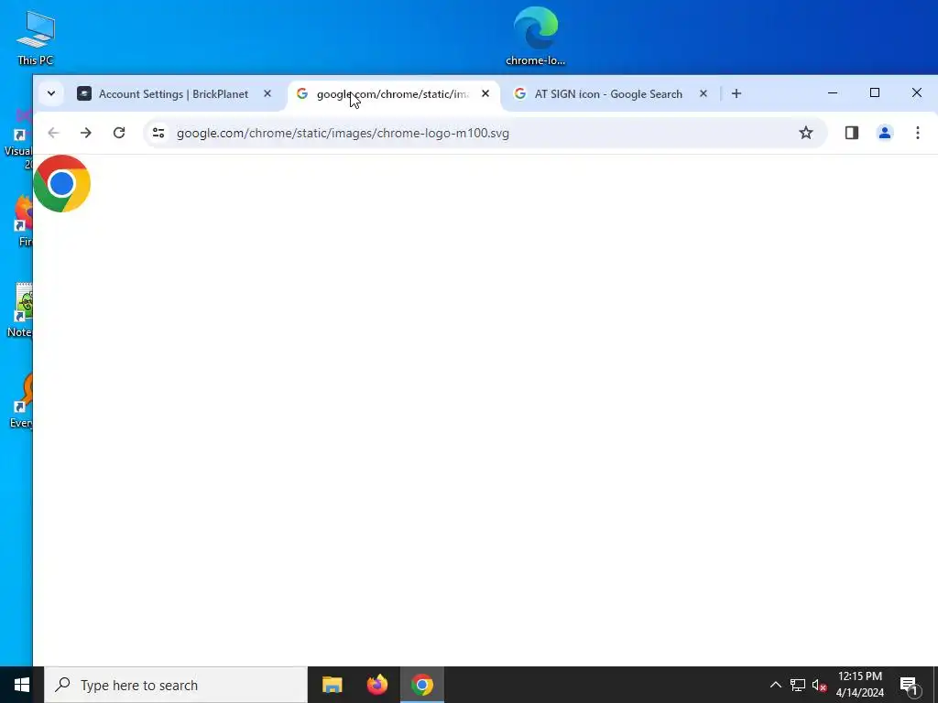Open the Chrome profile menu
Screen dimensions: 938x703
pyautogui.click(x=884, y=133)
